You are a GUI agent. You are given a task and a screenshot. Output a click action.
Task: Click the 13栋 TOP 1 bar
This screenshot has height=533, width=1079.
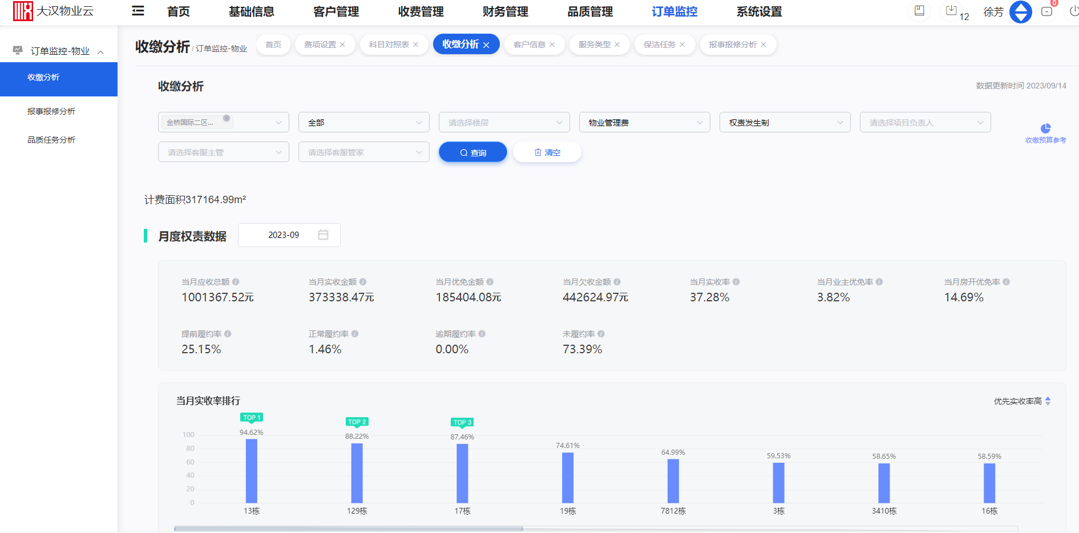coord(252,471)
